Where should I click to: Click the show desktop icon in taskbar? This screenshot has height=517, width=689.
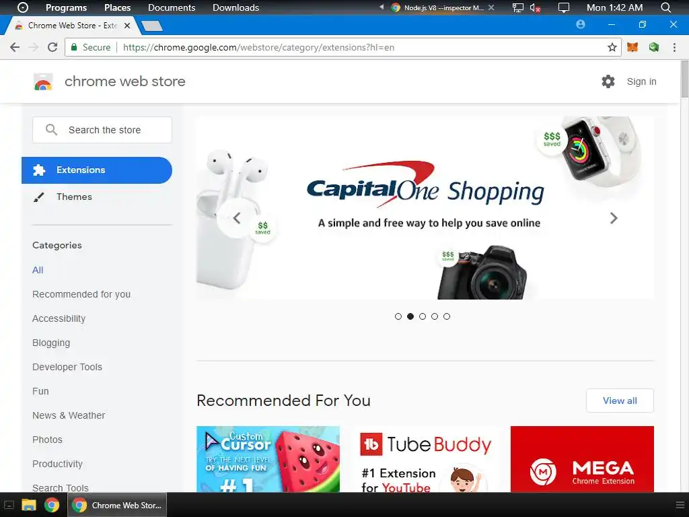click(9, 505)
